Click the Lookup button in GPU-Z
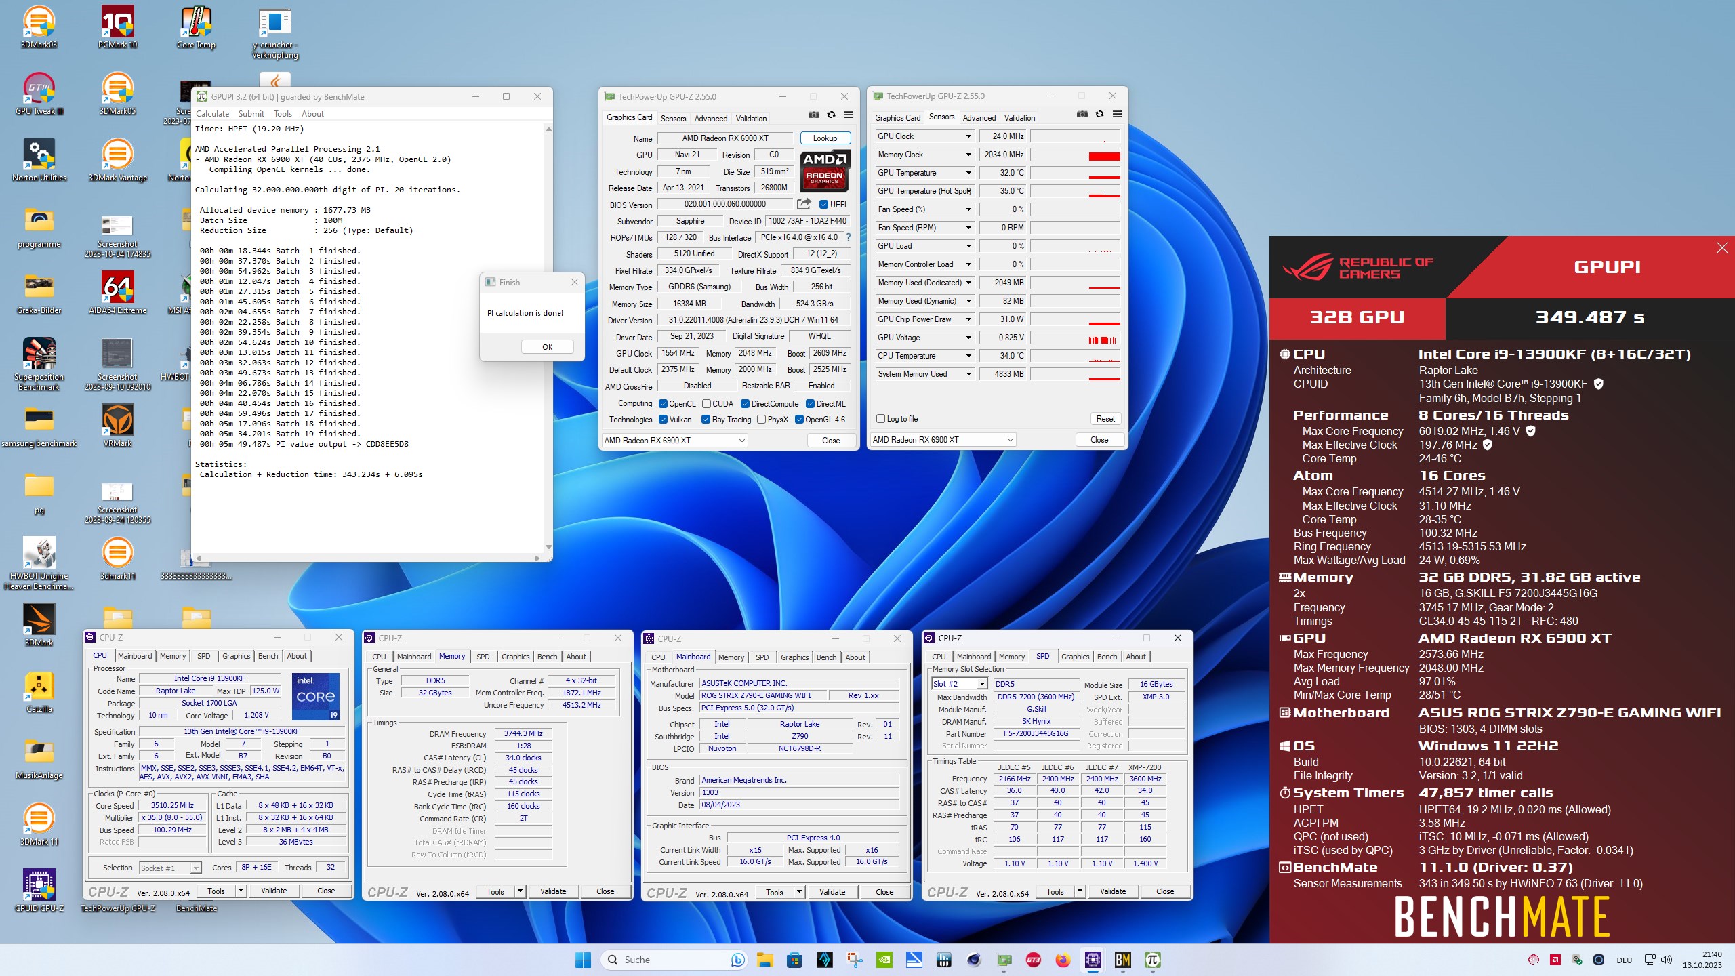The width and height of the screenshot is (1735, 976). [825, 138]
